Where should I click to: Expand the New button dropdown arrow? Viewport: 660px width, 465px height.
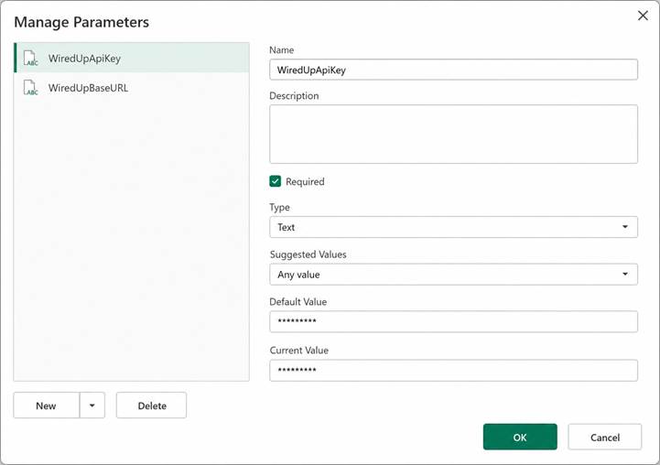coord(92,406)
